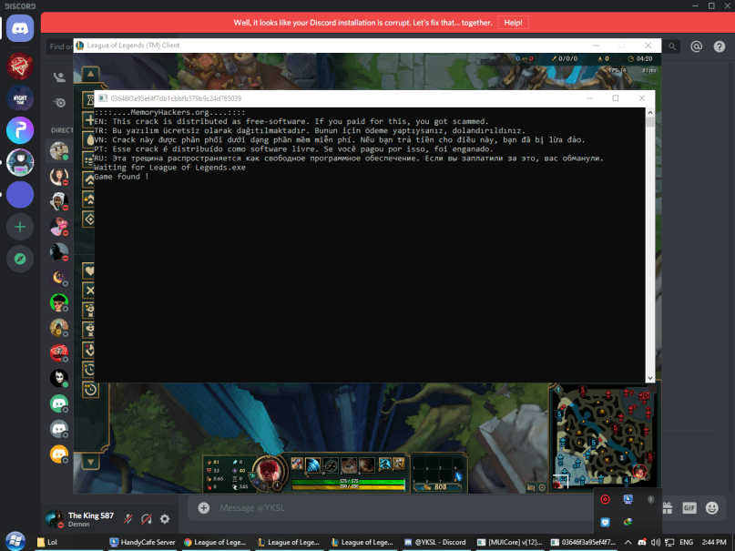Click the League side panel down arrow
The image size is (735, 551).
(x=90, y=463)
